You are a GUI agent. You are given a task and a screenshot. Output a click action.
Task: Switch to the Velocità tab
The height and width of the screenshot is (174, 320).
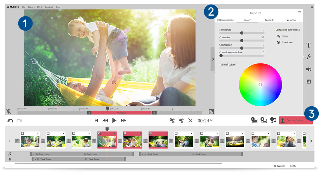(x=291, y=20)
